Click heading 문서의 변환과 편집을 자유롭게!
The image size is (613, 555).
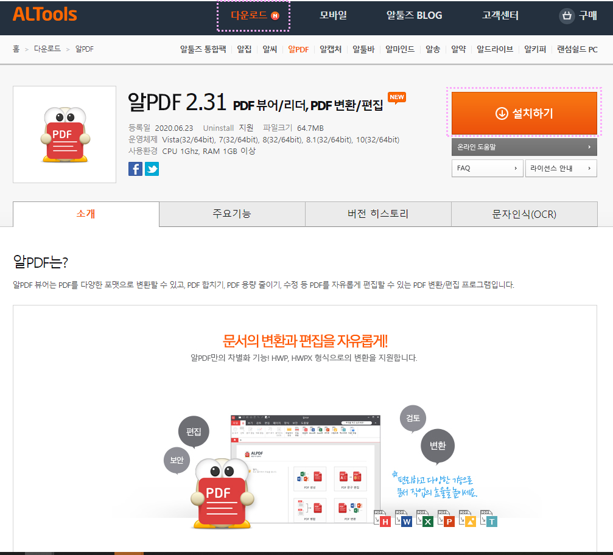pyautogui.click(x=305, y=341)
